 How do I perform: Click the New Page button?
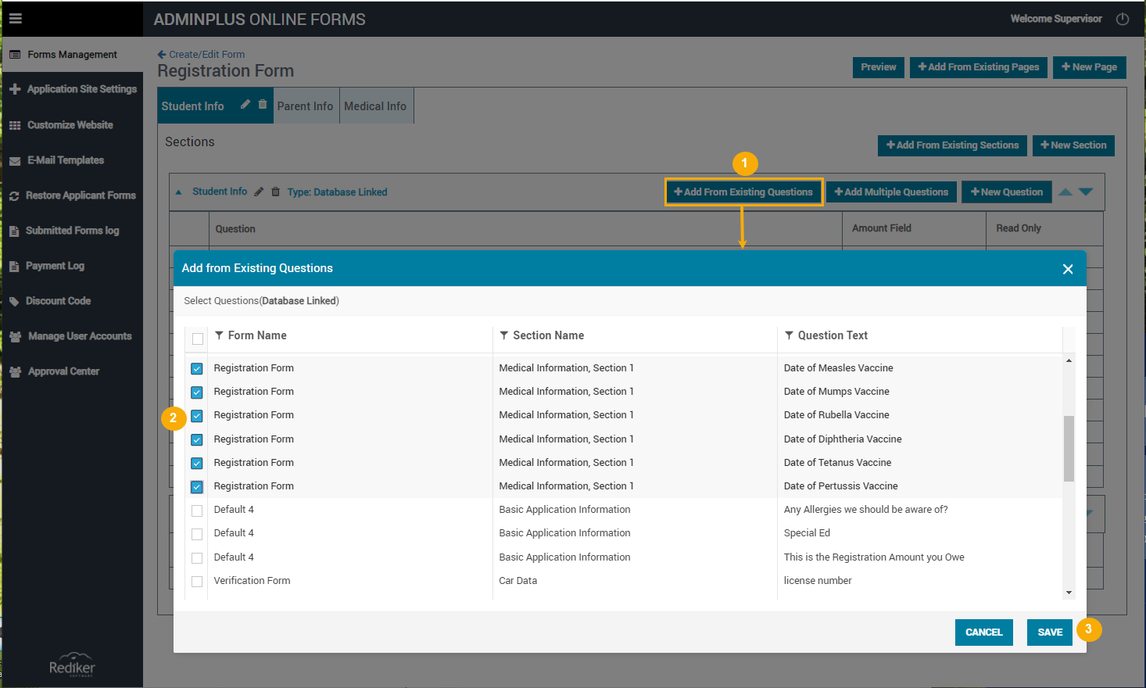[x=1090, y=67]
